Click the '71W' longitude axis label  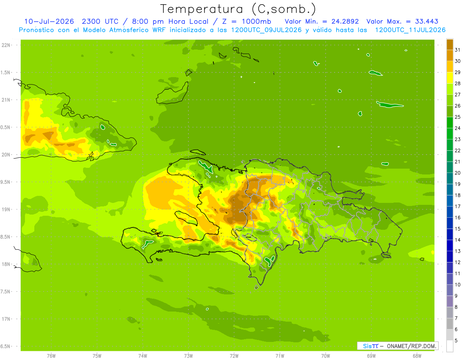280,356
